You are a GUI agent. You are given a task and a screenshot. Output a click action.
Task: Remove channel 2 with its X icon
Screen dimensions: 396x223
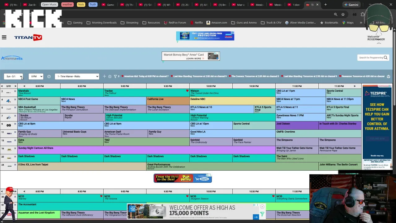pos(15,91)
